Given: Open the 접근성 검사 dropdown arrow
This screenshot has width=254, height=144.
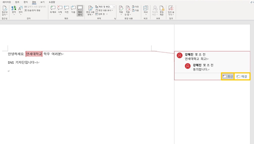Looking at the screenshot, I should click(7, 15).
